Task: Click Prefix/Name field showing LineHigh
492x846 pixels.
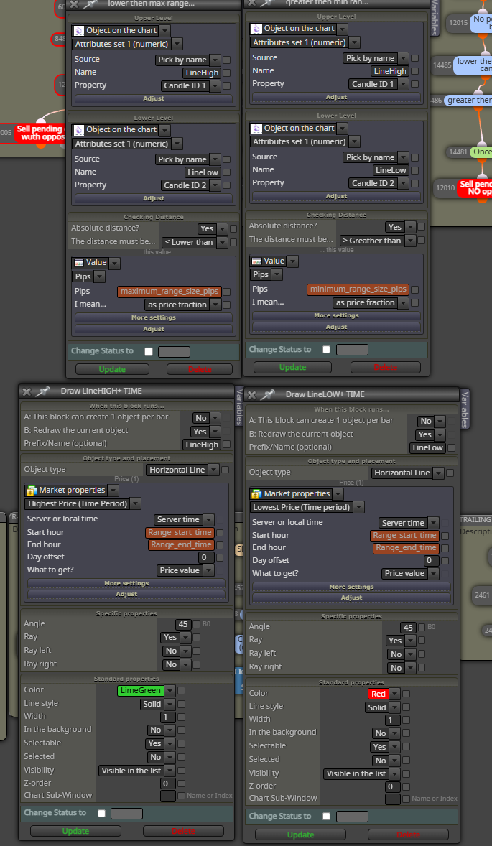Action: (202, 445)
